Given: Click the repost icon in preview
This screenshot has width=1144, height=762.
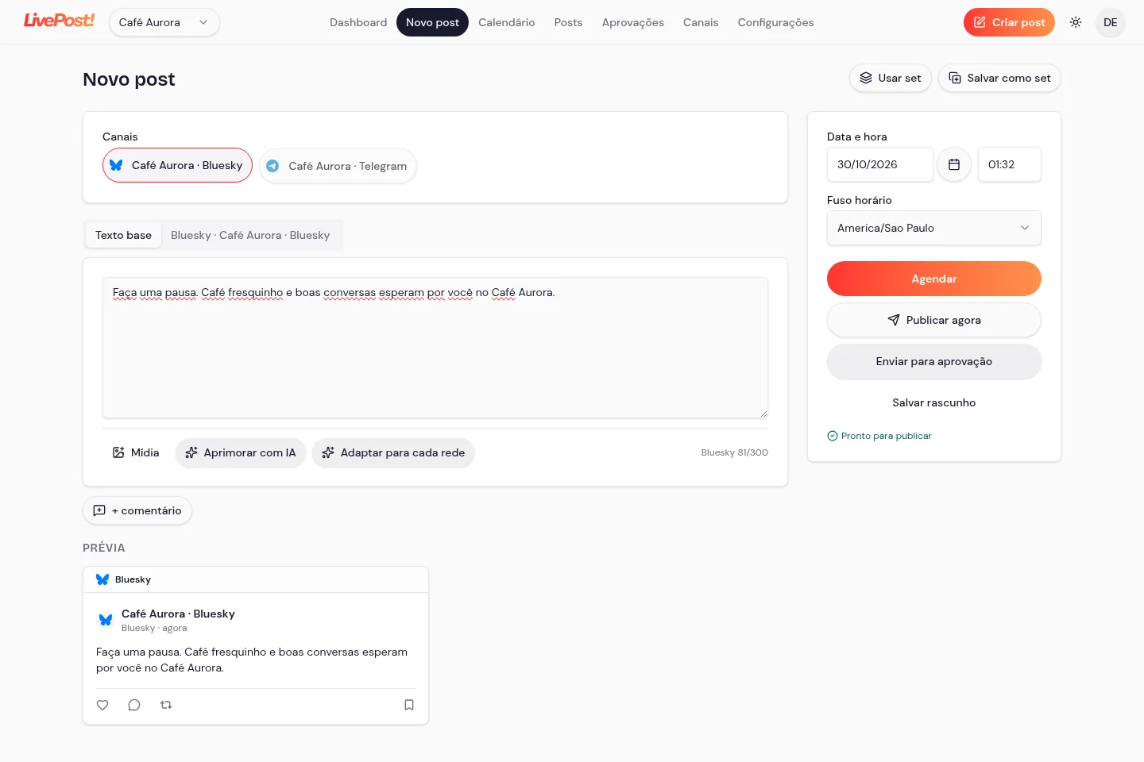Looking at the screenshot, I should click(166, 705).
